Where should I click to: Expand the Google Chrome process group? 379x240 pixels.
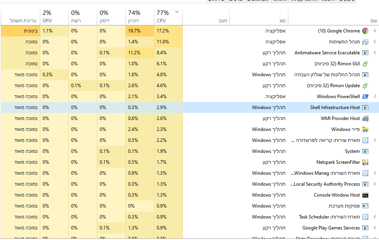(x=375, y=31)
